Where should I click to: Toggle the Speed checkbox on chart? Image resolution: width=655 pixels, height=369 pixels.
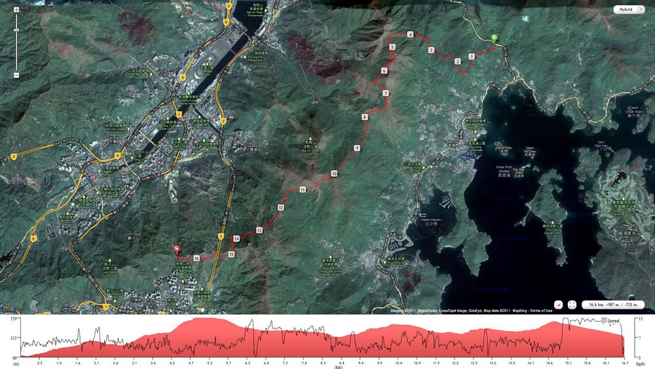(x=605, y=320)
